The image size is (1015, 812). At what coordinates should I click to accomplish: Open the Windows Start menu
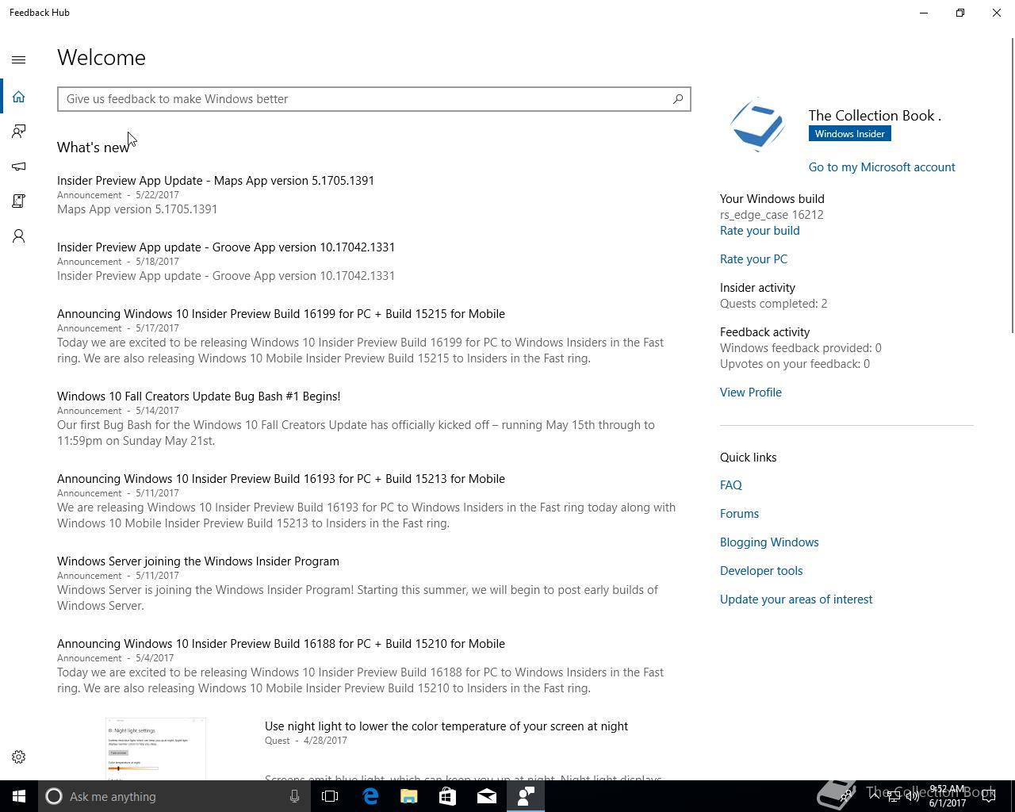pyautogui.click(x=19, y=796)
